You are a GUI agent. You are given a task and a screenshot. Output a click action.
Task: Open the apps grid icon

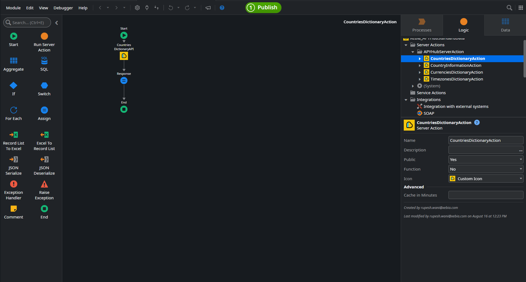521,8
